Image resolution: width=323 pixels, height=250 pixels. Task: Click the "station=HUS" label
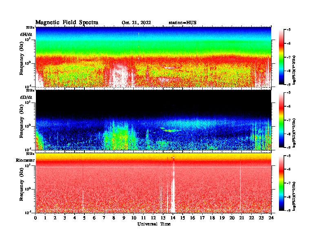click(x=182, y=23)
